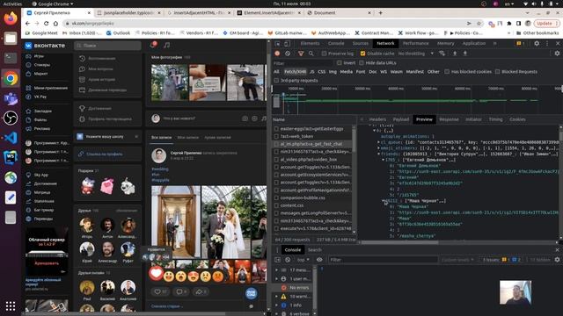Open DevTools main settings gear

click(537, 43)
